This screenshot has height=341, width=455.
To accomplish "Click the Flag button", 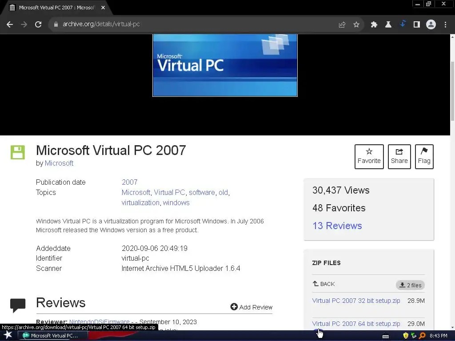I will point(424,157).
